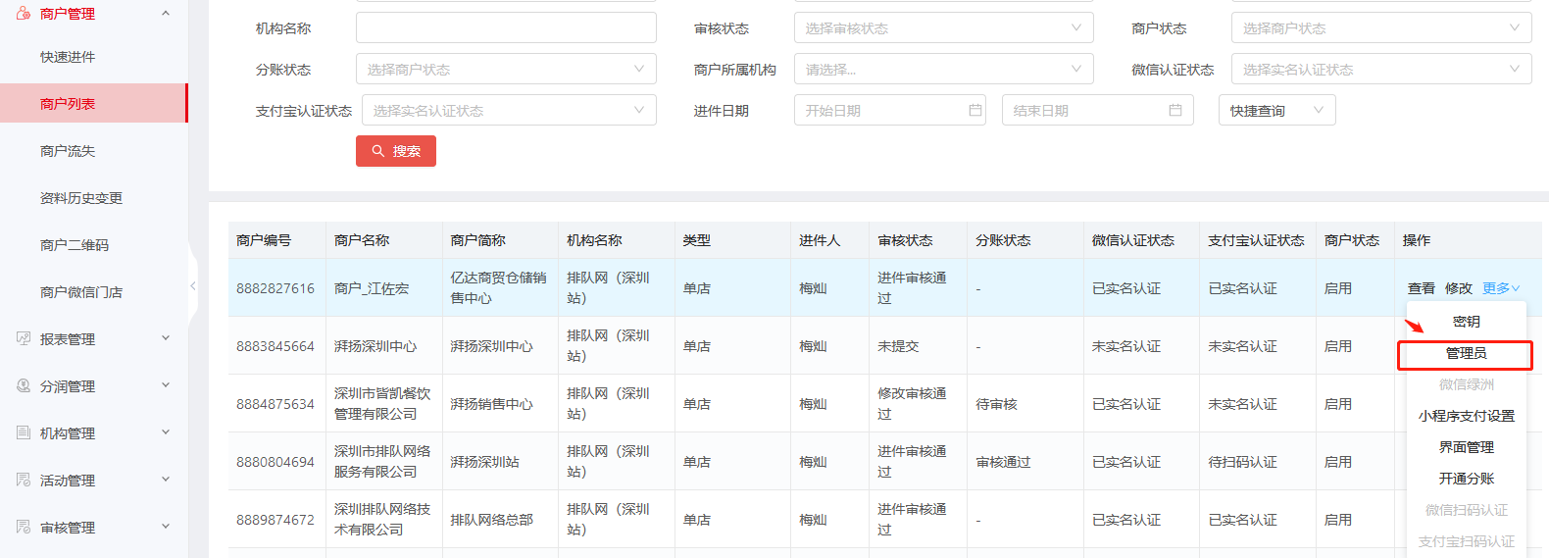This screenshot has width=1549, height=558.
Task: Focus the 机构名称 input field
Action: tap(506, 27)
